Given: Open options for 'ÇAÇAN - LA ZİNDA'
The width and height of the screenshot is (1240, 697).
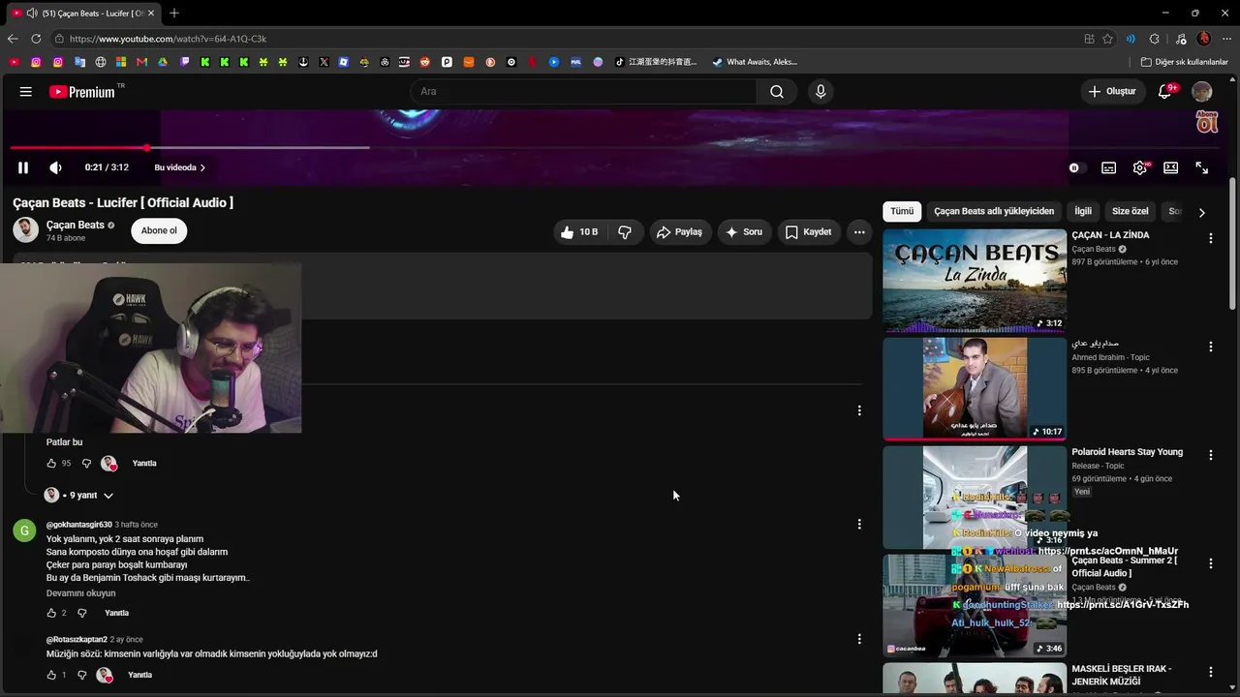Looking at the screenshot, I should (1210, 238).
